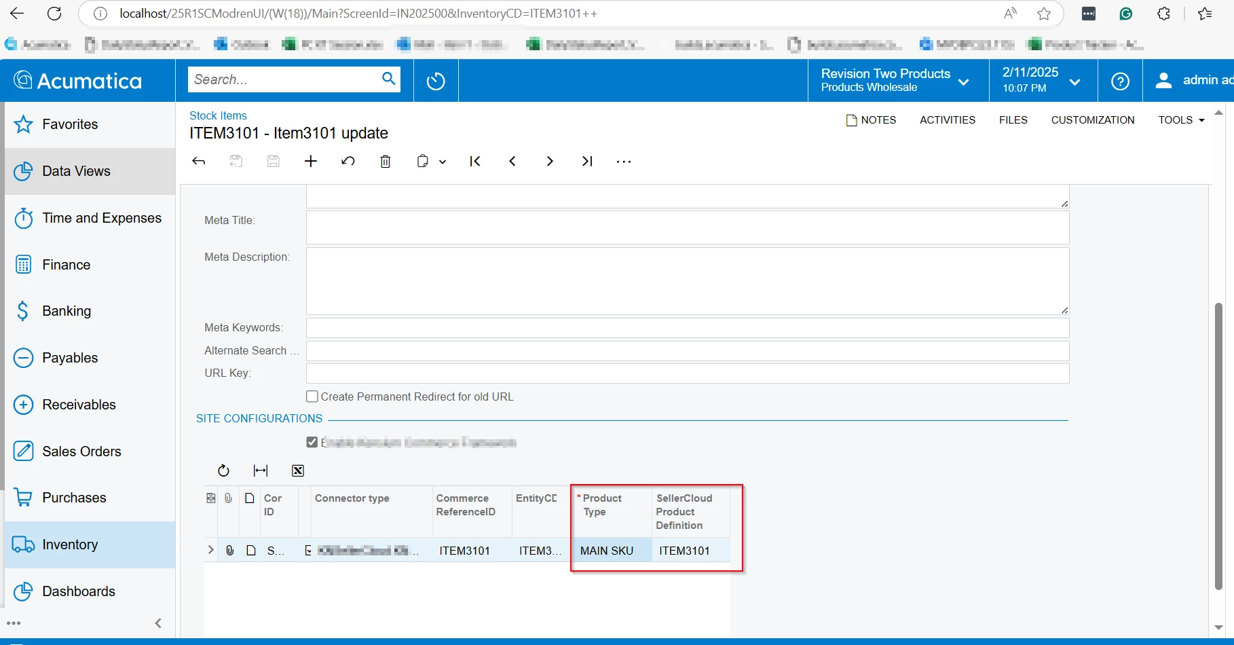The image size is (1234, 645).
Task: Open the Receivables workspace
Action: point(90,405)
